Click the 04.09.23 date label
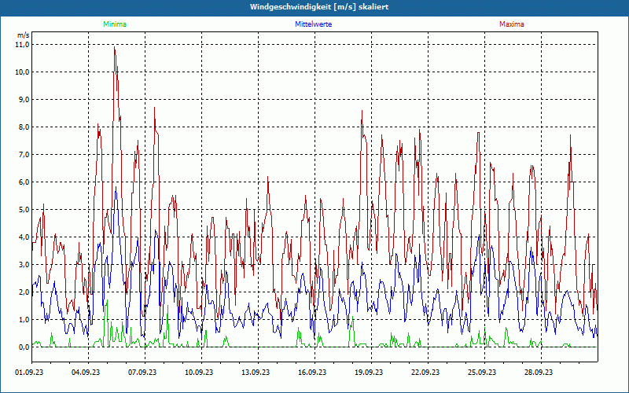Screen dimensions: 629x393 [x=86, y=372]
